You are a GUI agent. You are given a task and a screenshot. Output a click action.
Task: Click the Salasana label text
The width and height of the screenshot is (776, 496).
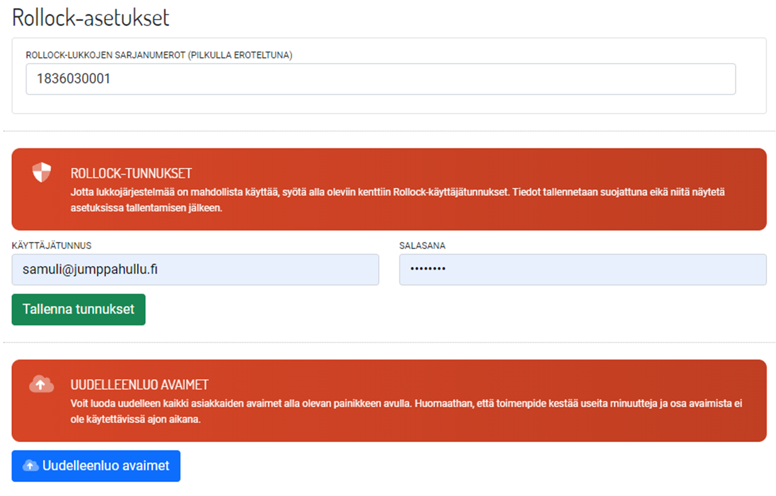[422, 245]
